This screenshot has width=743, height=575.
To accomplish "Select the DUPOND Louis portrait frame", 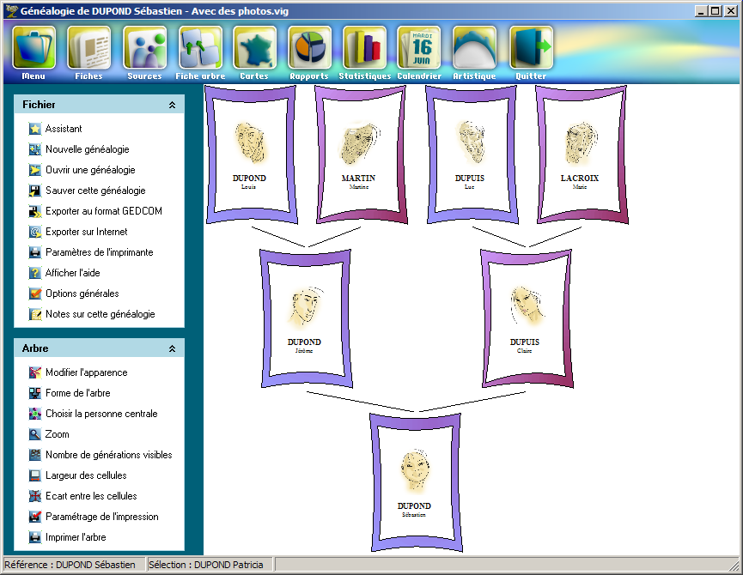I will point(251,154).
